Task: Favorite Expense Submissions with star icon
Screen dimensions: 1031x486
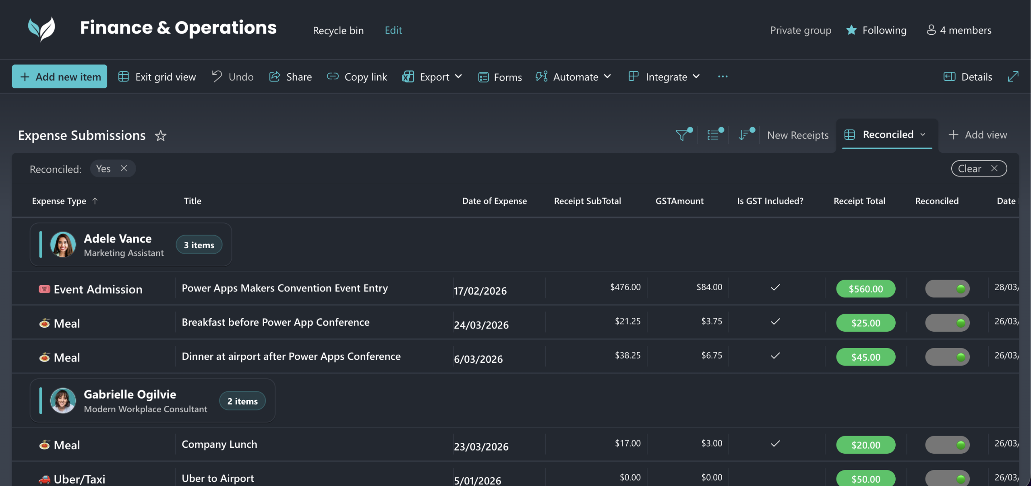Action: tap(161, 136)
